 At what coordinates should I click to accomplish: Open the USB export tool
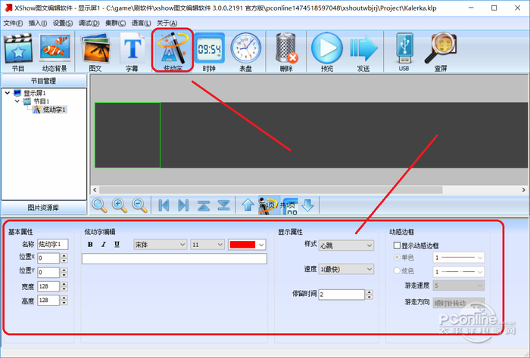(x=404, y=52)
